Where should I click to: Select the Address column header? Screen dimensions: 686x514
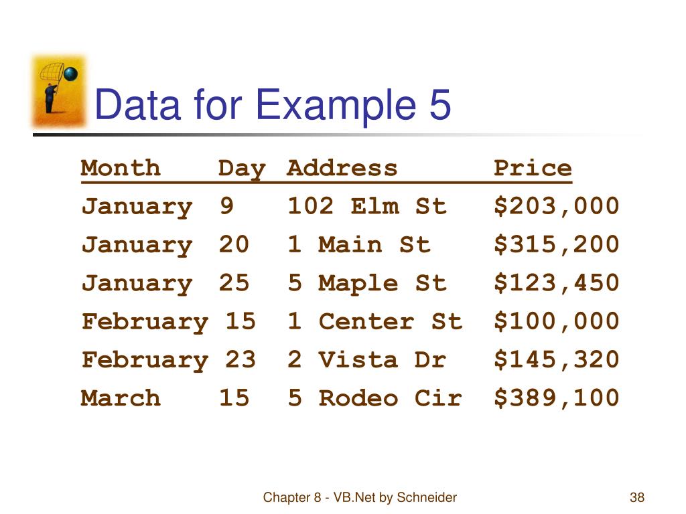pos(342,168)
